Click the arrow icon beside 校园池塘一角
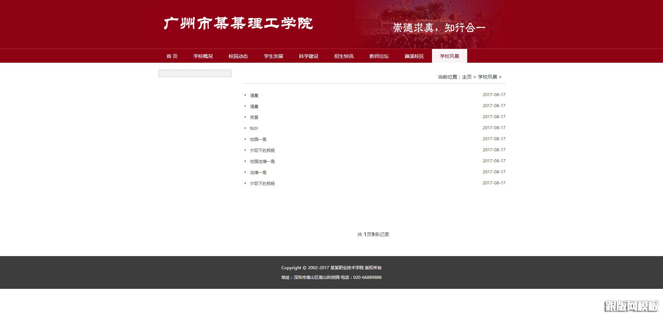The image size is (663, 314). point(246,161)
